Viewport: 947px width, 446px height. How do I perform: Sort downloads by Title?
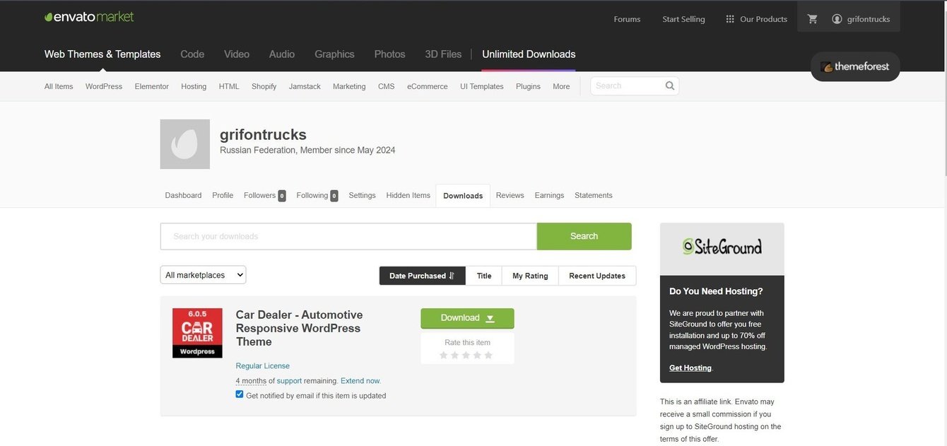point(484,276)
